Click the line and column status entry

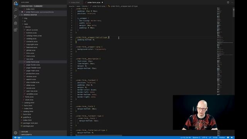(x=186, y=137)
